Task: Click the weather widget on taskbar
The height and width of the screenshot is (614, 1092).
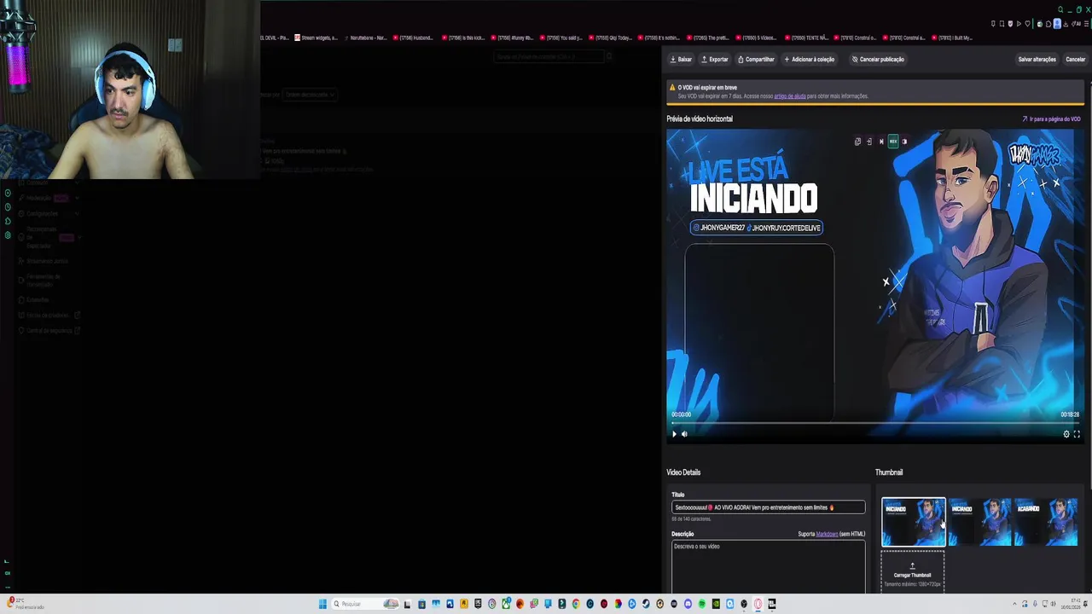Action: coord(26,604)
